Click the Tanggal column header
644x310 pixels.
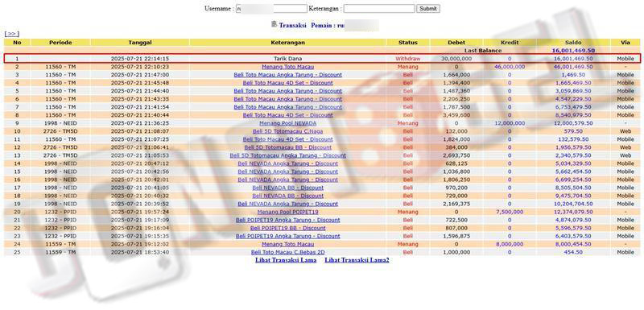pos(139,43)
